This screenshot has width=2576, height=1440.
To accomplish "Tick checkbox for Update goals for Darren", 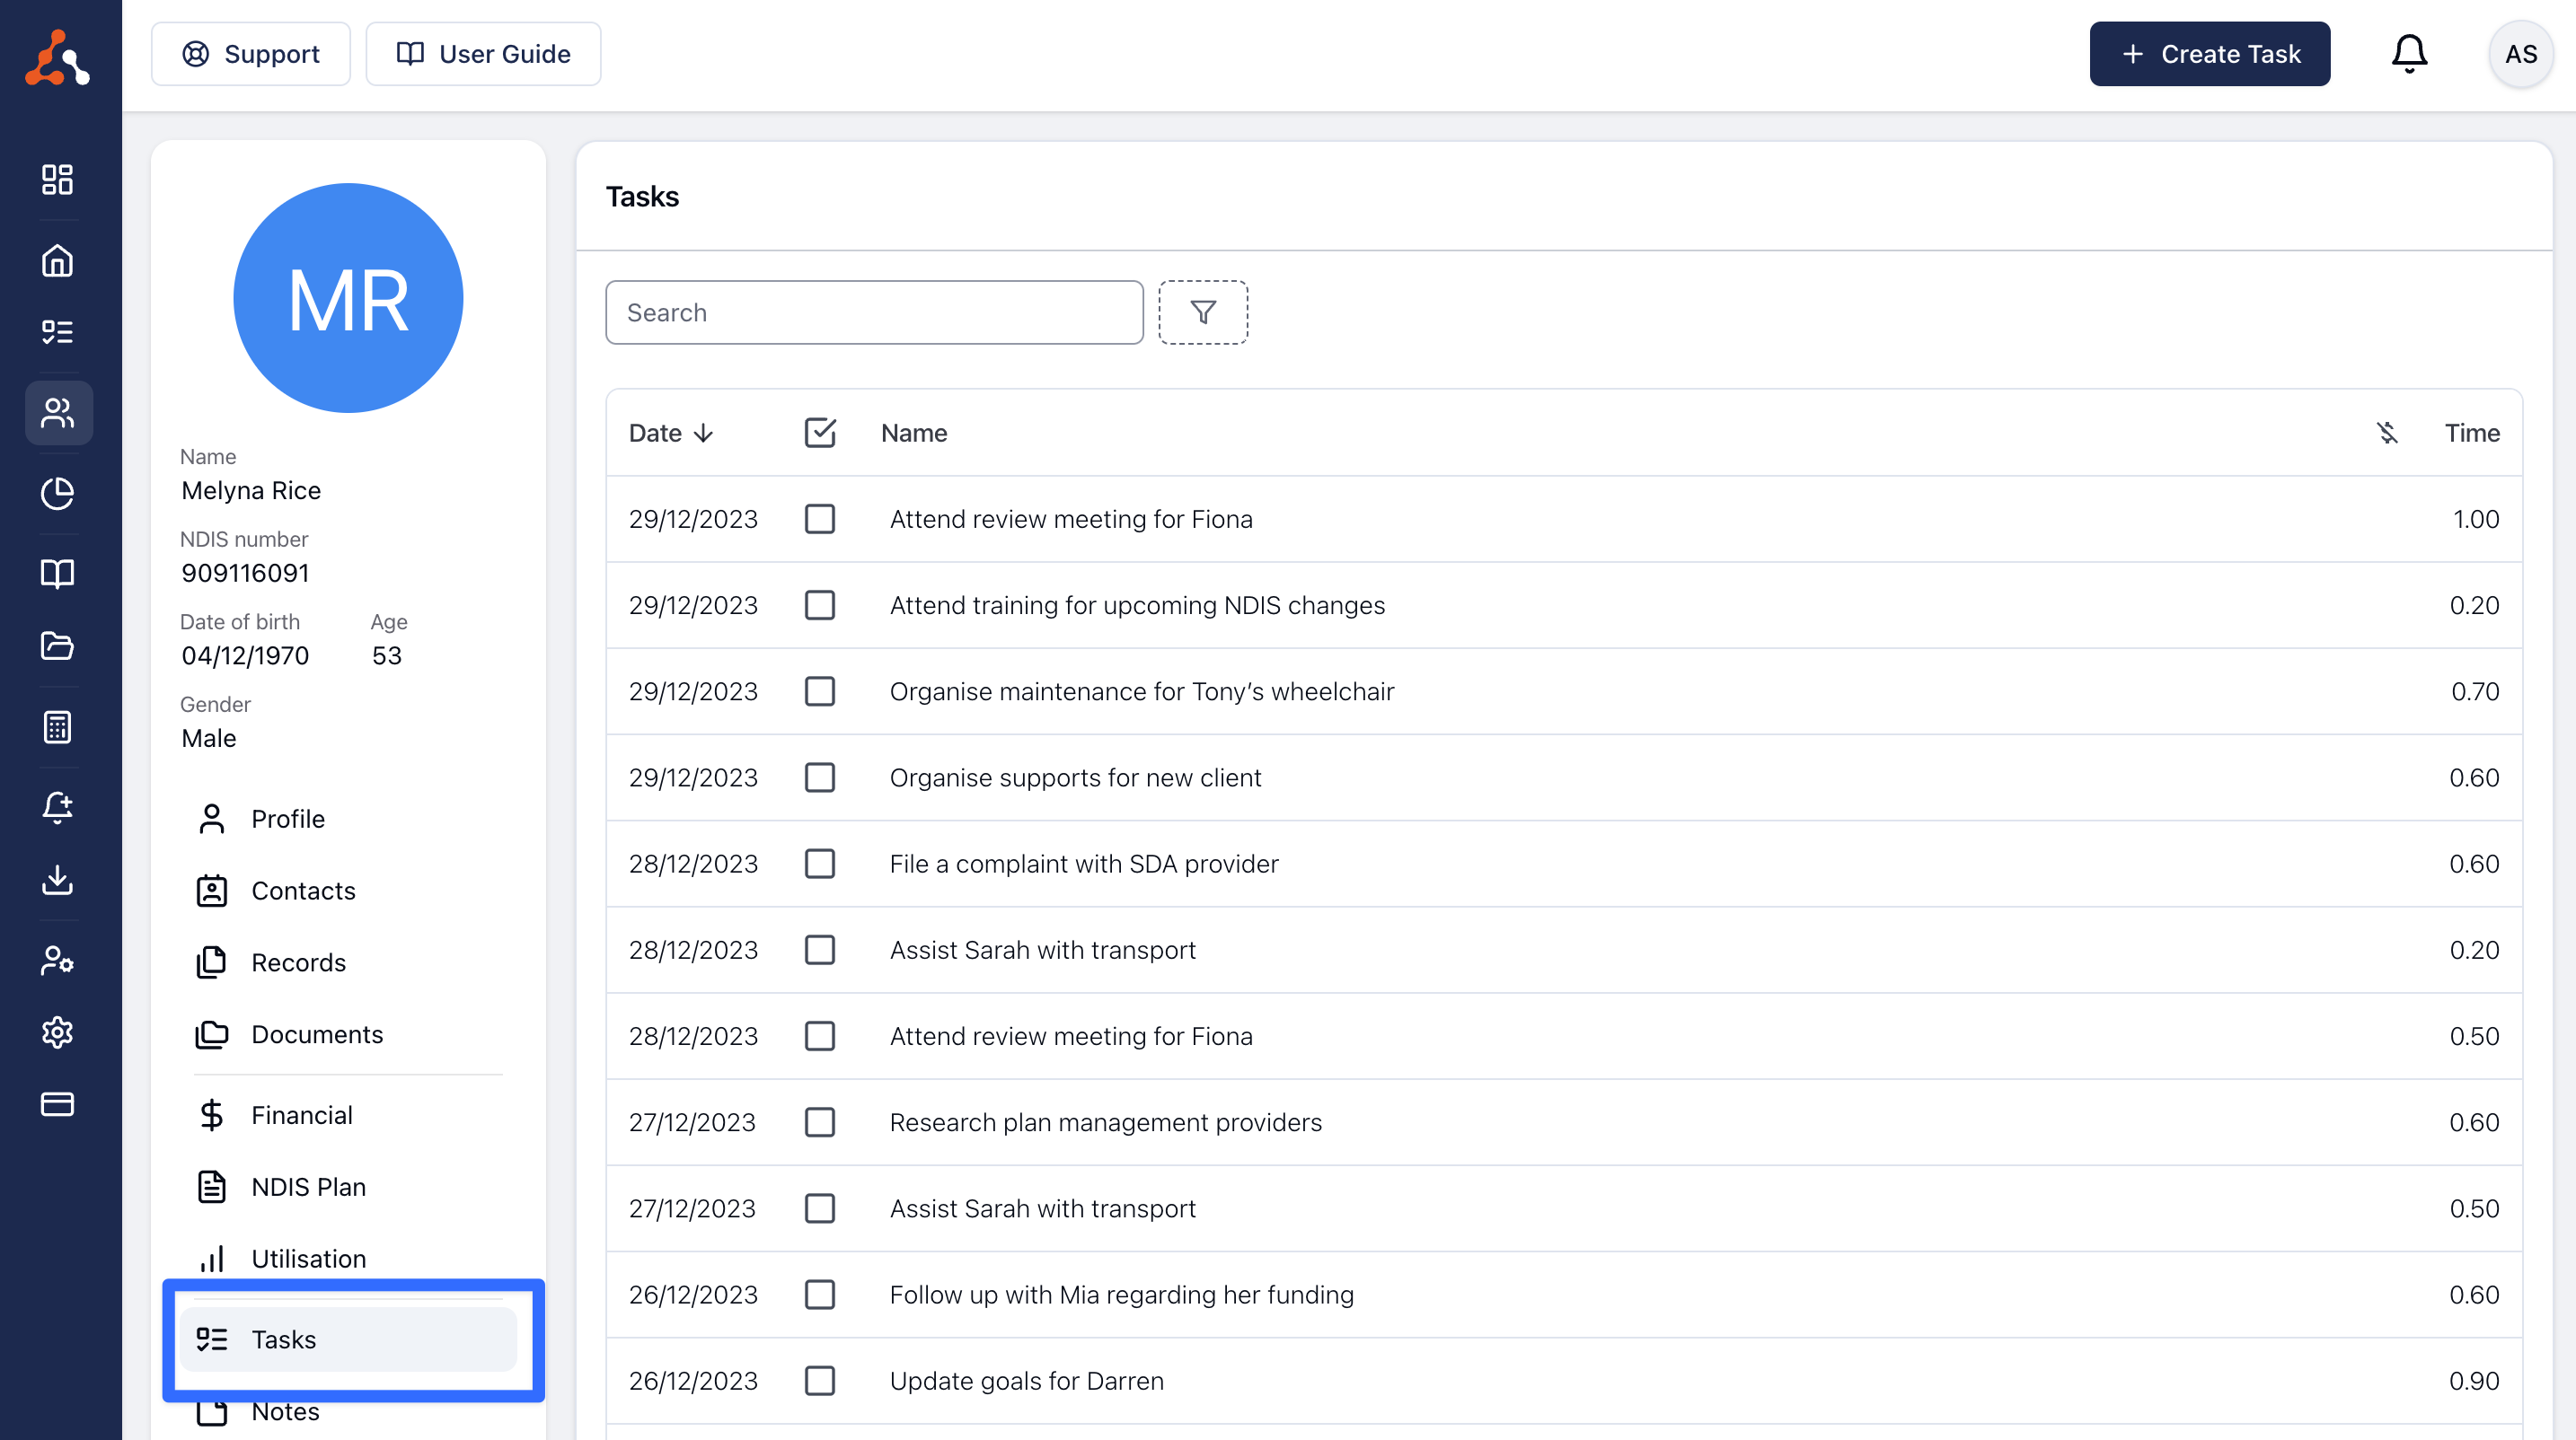I will pyautogui.click(x=819, y=1380).
